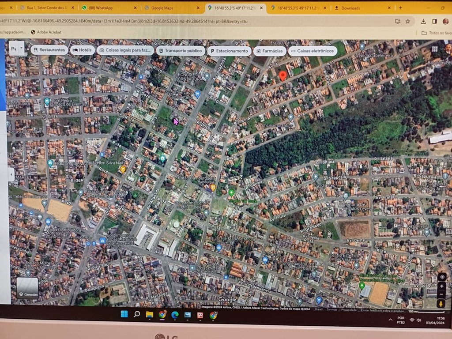Click the mundiastec map pin
452x339 pixels.
[316, 177]
